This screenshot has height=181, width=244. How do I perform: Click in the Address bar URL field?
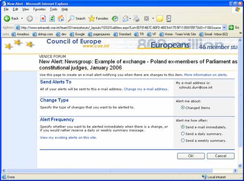pos(121,27)
